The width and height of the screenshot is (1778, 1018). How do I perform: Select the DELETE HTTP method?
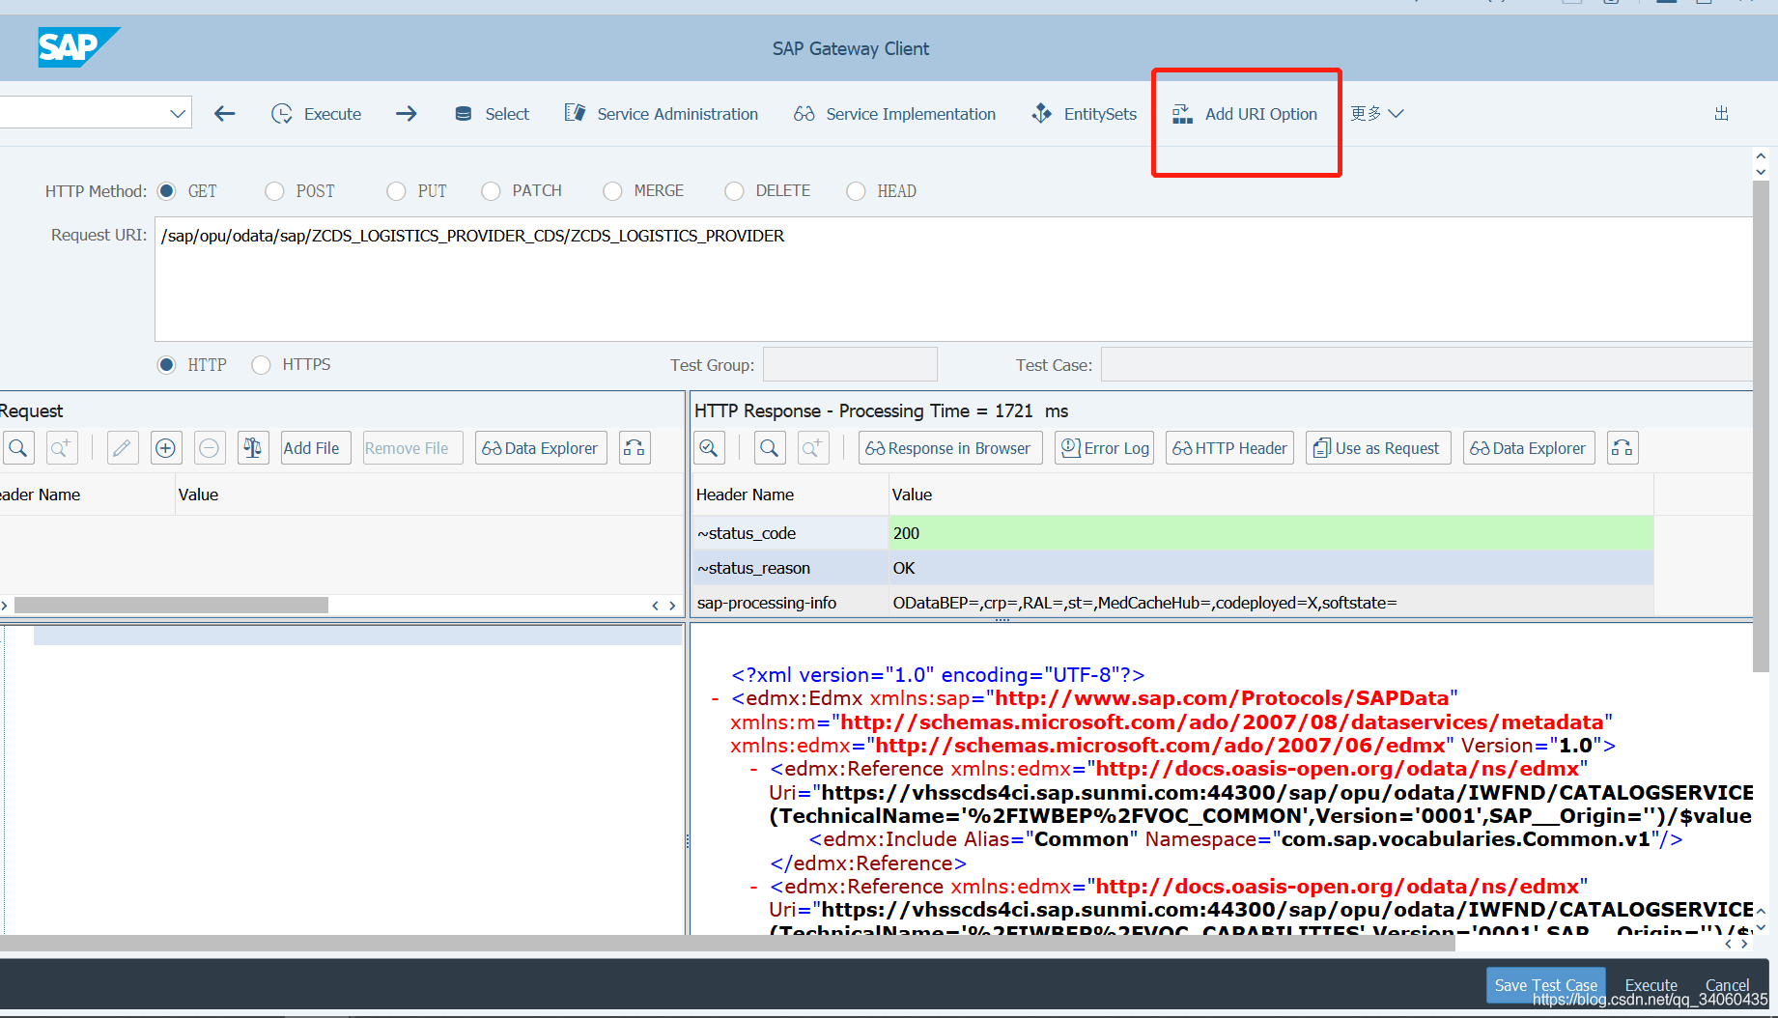(x=734, y=191)
